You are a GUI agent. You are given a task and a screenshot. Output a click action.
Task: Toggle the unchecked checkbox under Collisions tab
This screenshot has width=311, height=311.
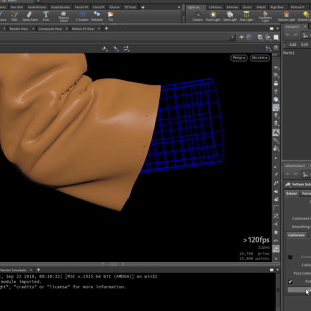(290, 257)
